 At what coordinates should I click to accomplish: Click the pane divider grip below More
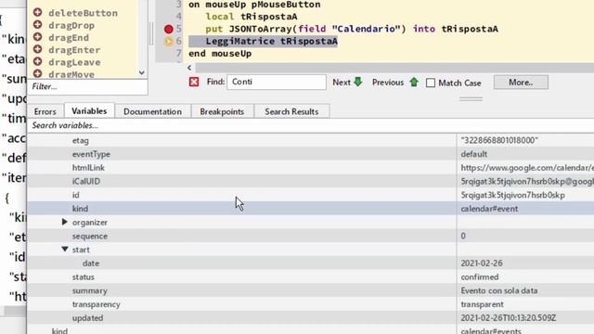471,99
